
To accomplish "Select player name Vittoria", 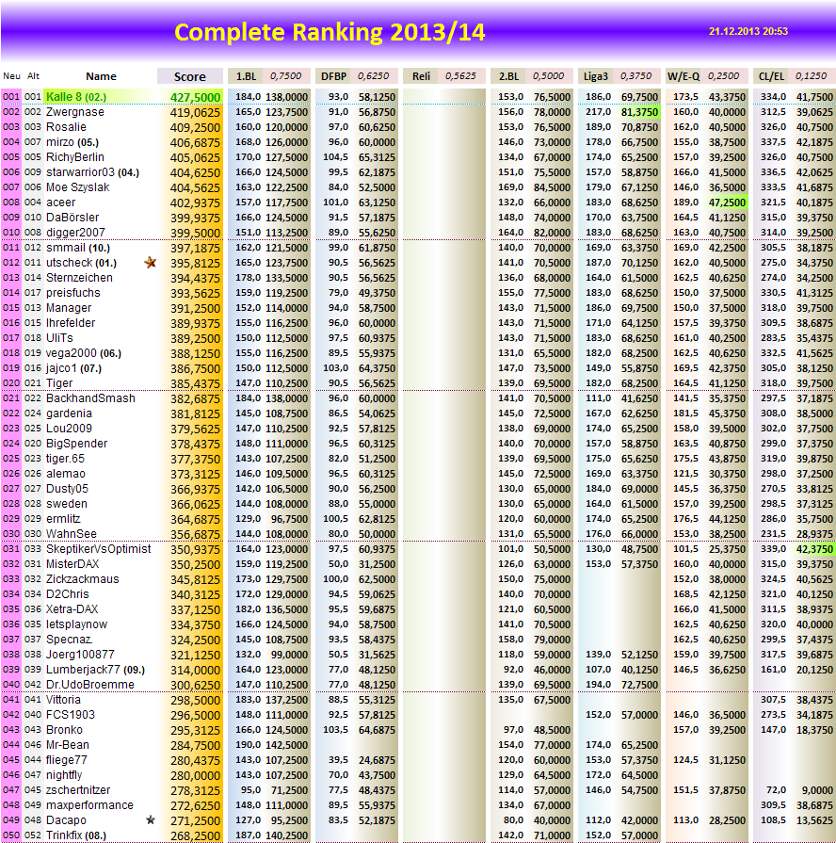I will [63, 700].
